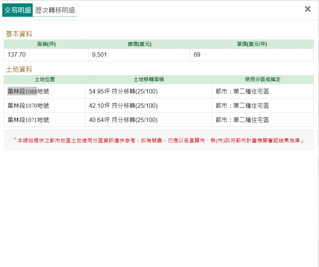Click the red zoning disclaimer notice
Image resolution: width=319 pixels, height=267 pixels.
[158, 141]
